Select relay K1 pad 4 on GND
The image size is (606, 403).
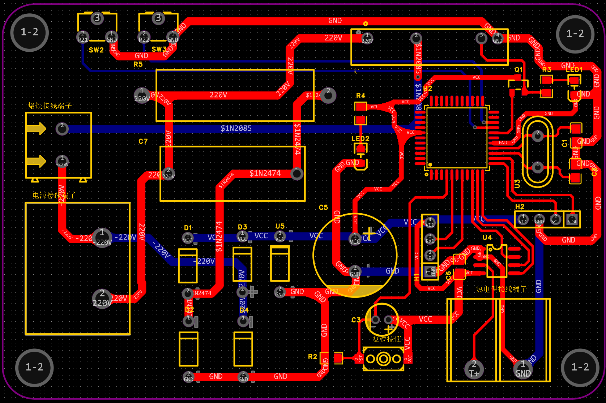click(498, 38)
